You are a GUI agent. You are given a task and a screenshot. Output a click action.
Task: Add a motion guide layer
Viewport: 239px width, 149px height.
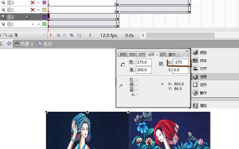4,35
